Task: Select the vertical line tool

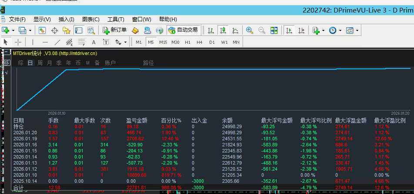Action: (33, 42)
